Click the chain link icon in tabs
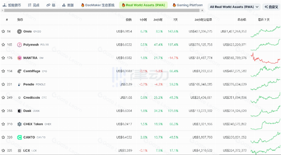The height and width of the screenshot is (155, 281). 48,5
